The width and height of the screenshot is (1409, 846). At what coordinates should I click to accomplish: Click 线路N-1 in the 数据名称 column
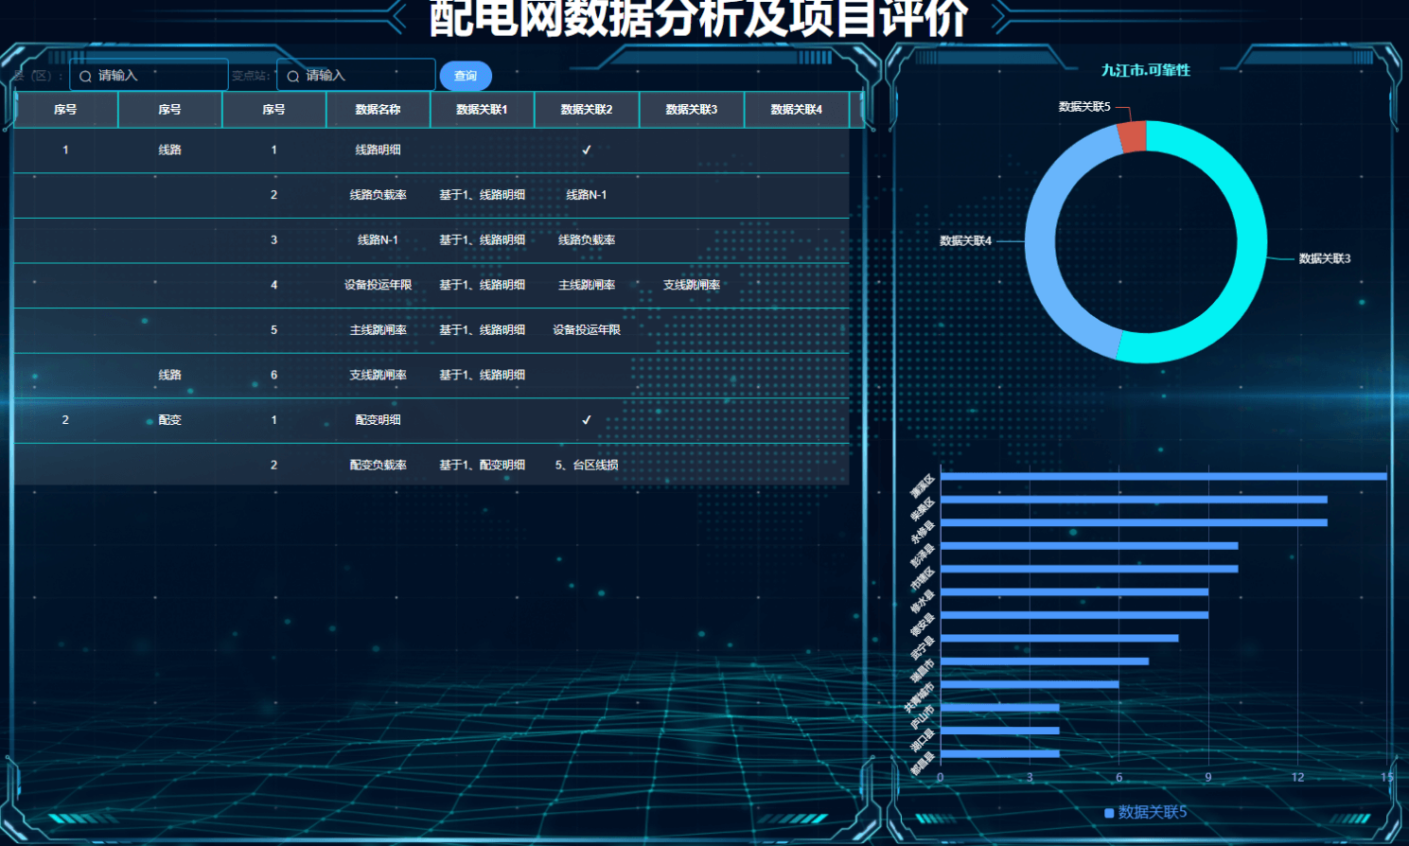click(x=378, y=240)
